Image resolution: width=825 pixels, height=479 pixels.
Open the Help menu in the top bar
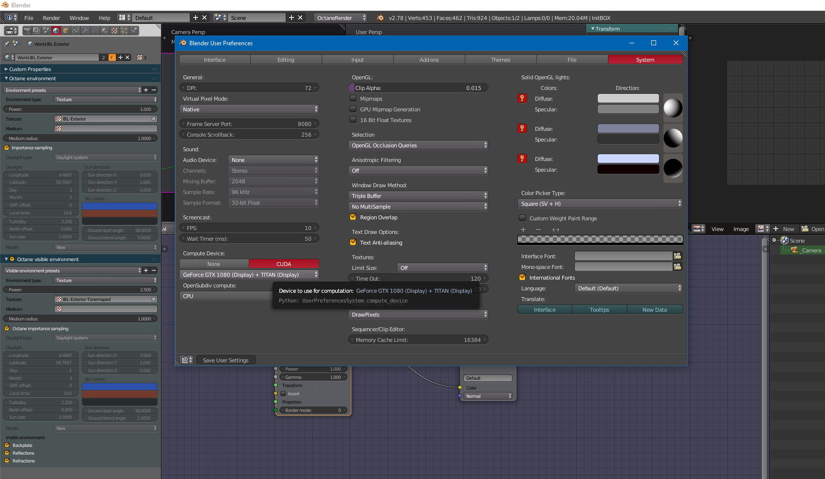(x=105, y=18)
